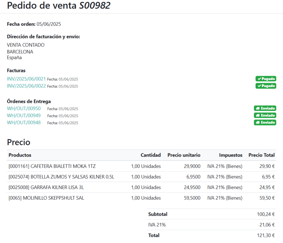Select the CAFETERA BIALETTI MOKA 1TZ product line

pos(52,166)
